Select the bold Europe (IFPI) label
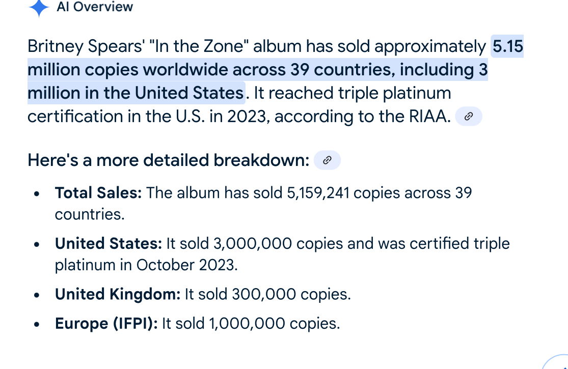The width and height of the screenshot is (568, 369). (x=106, y=323)
